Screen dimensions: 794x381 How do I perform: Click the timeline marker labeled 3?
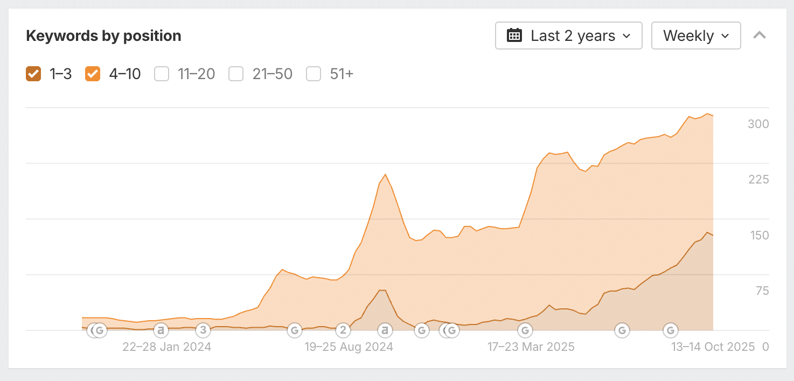pos(203,330)
